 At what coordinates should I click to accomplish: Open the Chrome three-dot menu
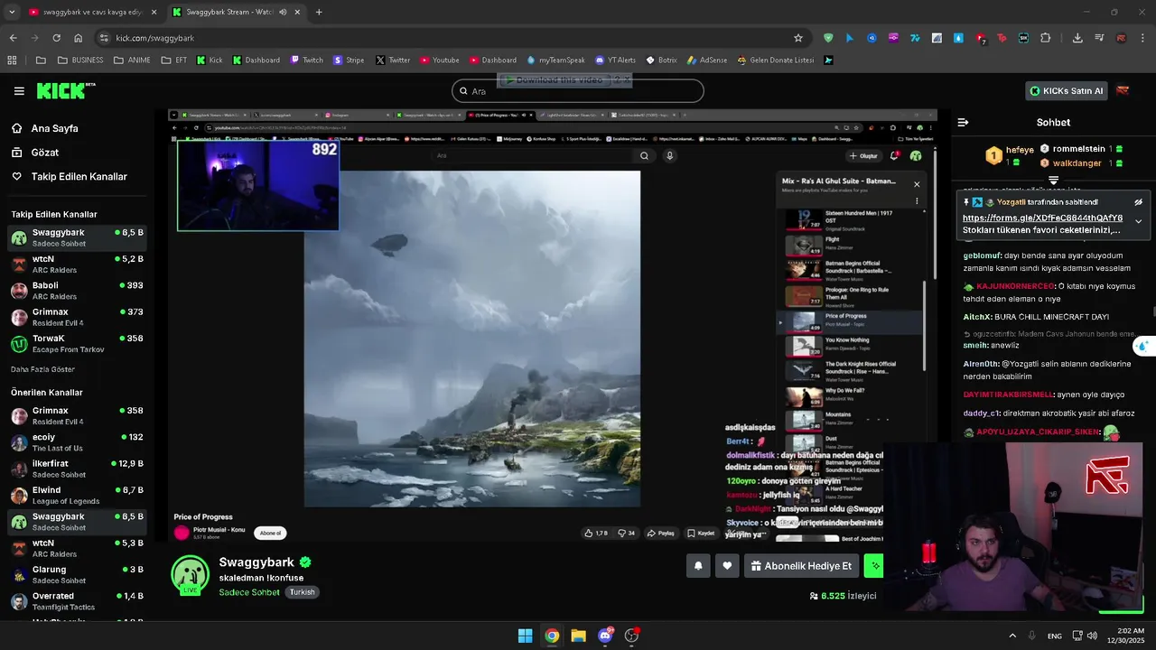pos(1143,38)
